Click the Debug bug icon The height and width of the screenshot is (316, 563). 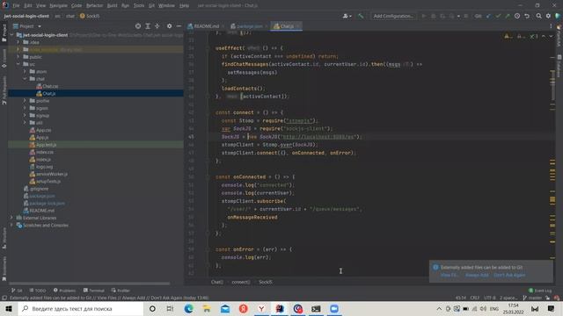click(433, 16)
